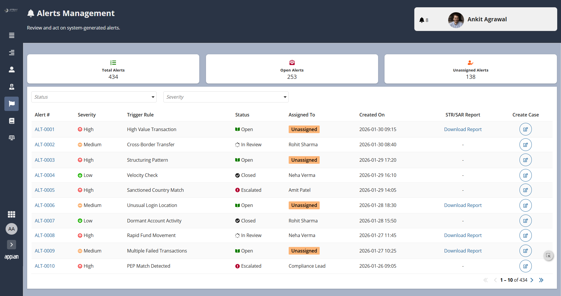Open the Status filter dropdown

(x=94, y=97)
